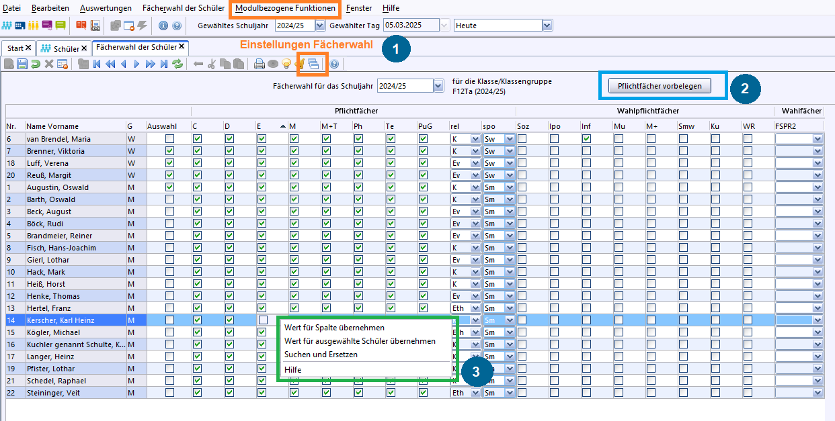Image resolution: width=835 pixels, height=421 pixels.
Task: Toggle Auswahl checkbox for Augustin, Oswald
Action: pyautogui.click(x=169, y=187)
